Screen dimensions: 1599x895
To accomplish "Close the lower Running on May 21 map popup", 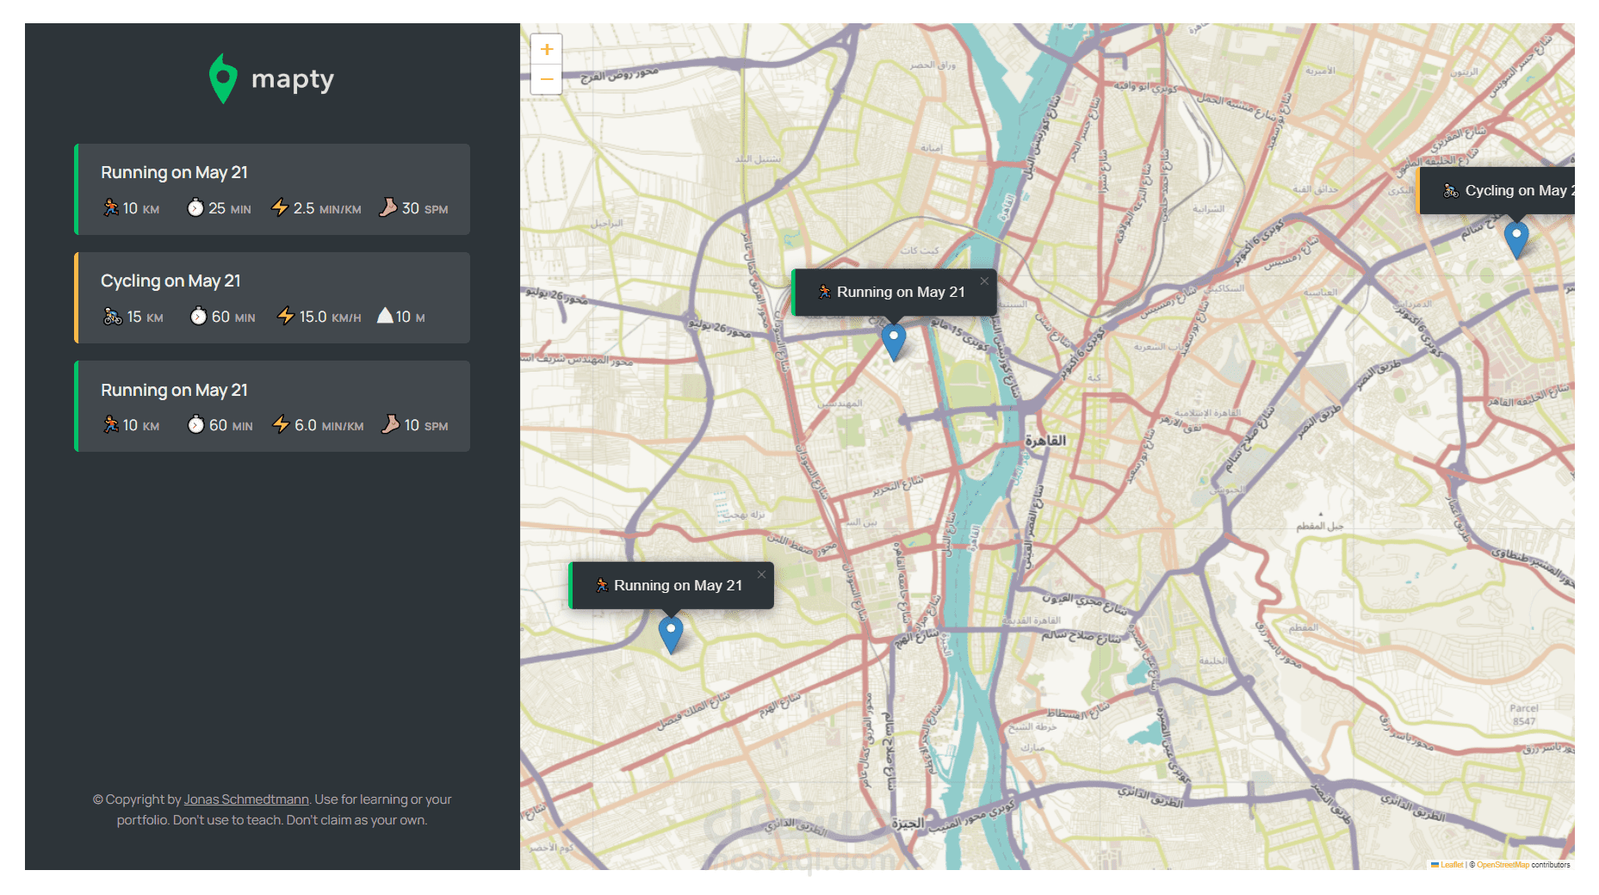I will [x=761, y=574].
